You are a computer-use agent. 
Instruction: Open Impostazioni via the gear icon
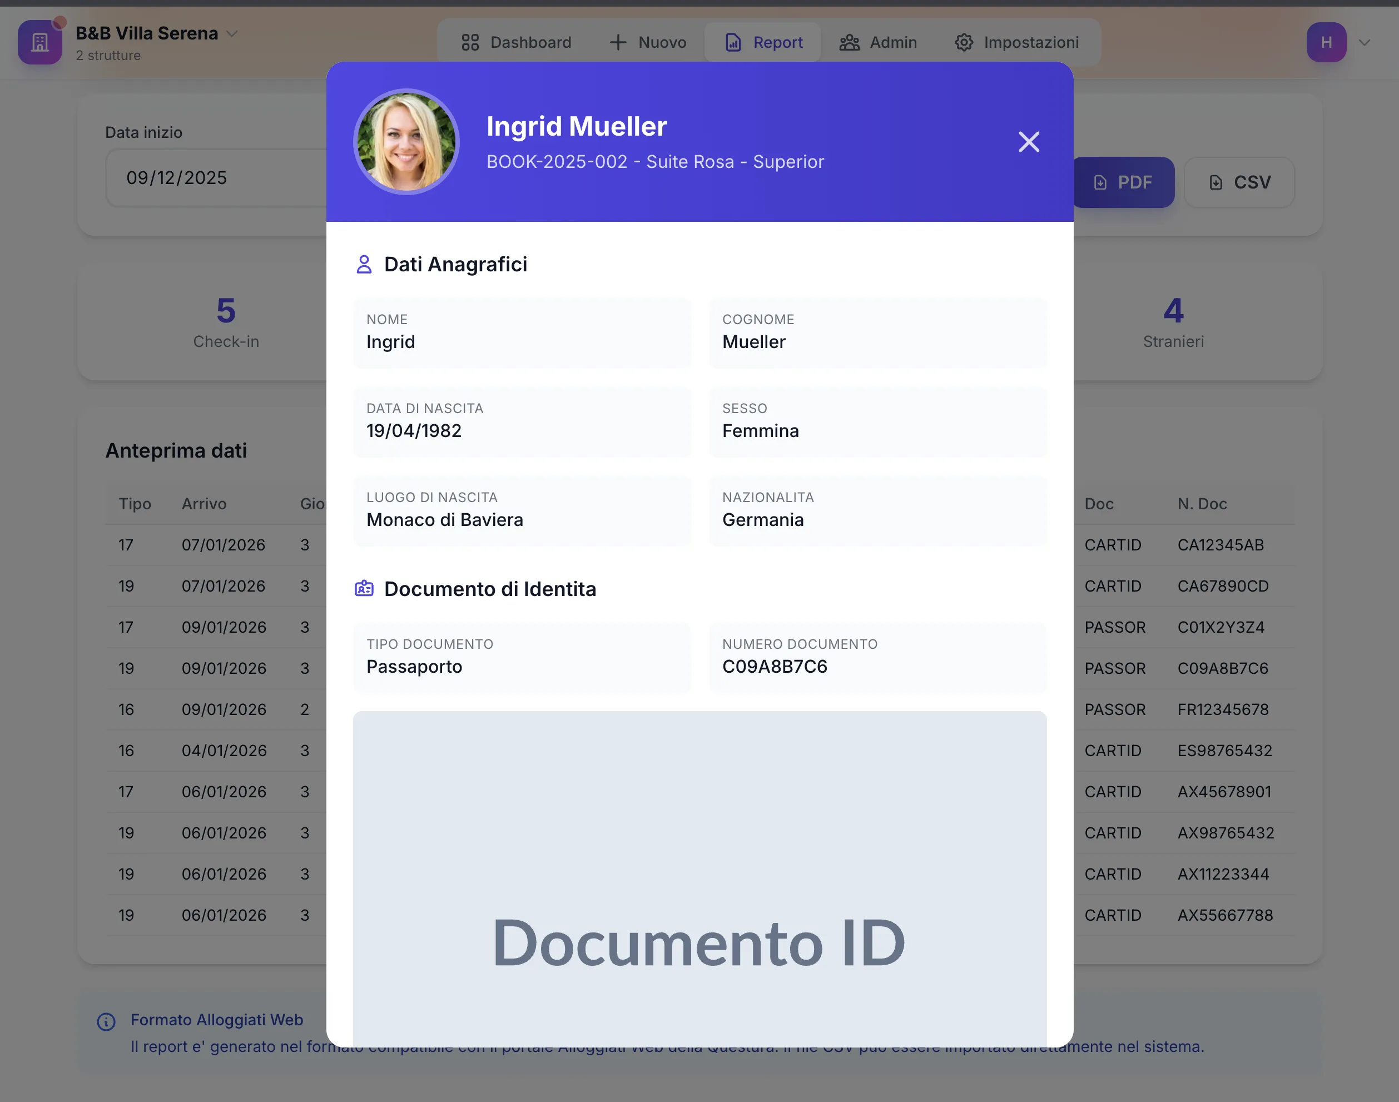click(964, 42)
